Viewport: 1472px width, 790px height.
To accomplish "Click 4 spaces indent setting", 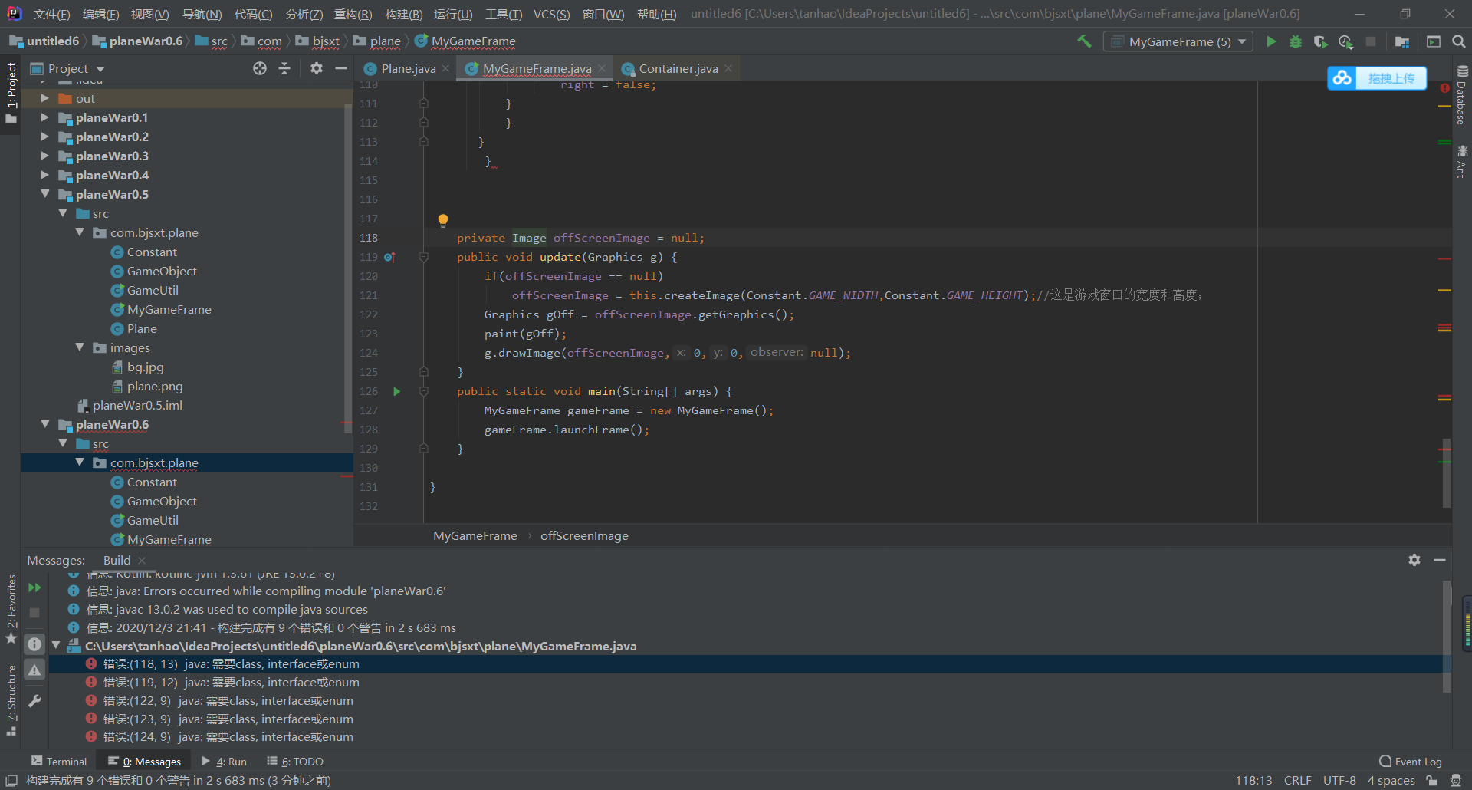I will 1391,781.
